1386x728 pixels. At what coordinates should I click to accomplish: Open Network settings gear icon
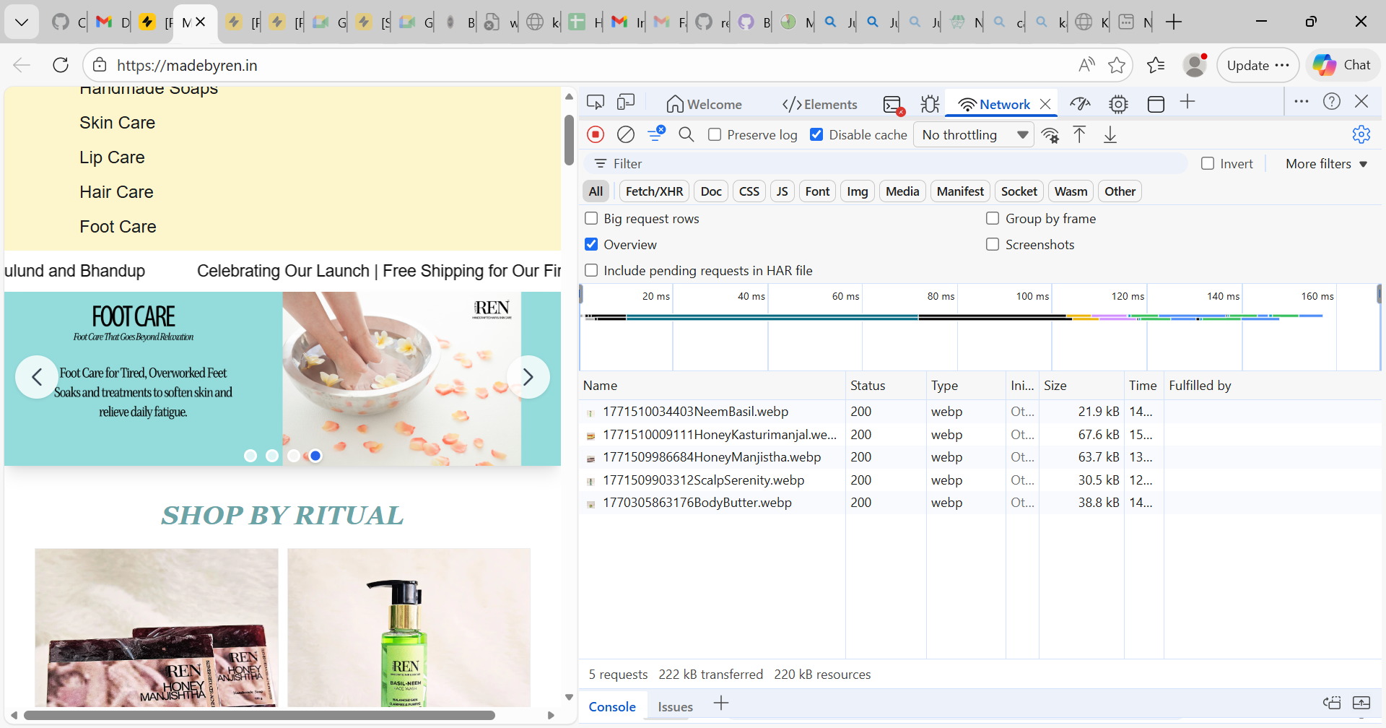pyautogui.click(x=1361, y=134)
